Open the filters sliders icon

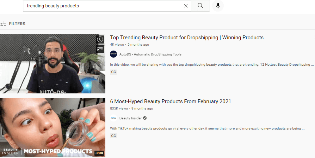[3, 24]
